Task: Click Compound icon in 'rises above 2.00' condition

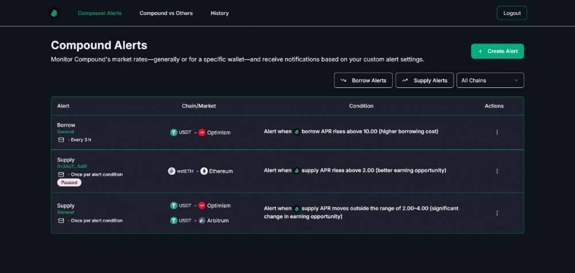Action: point(297,170)
